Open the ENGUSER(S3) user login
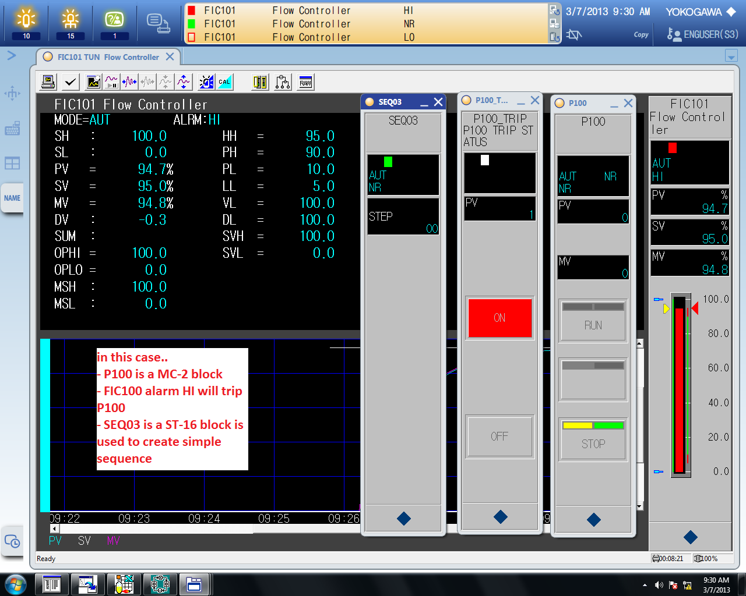The image size is (746, 596). click(x=703, y=34)
